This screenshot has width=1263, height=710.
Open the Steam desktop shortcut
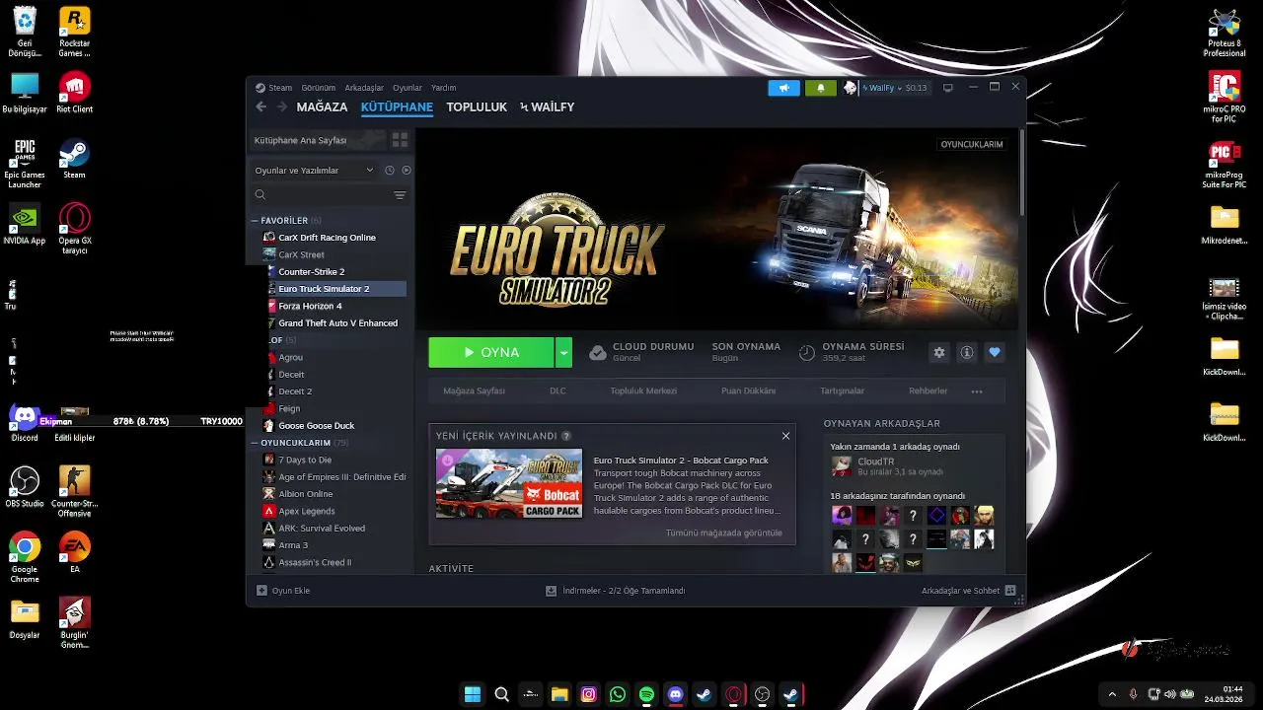pyautogui.click(x=74, y=159)
